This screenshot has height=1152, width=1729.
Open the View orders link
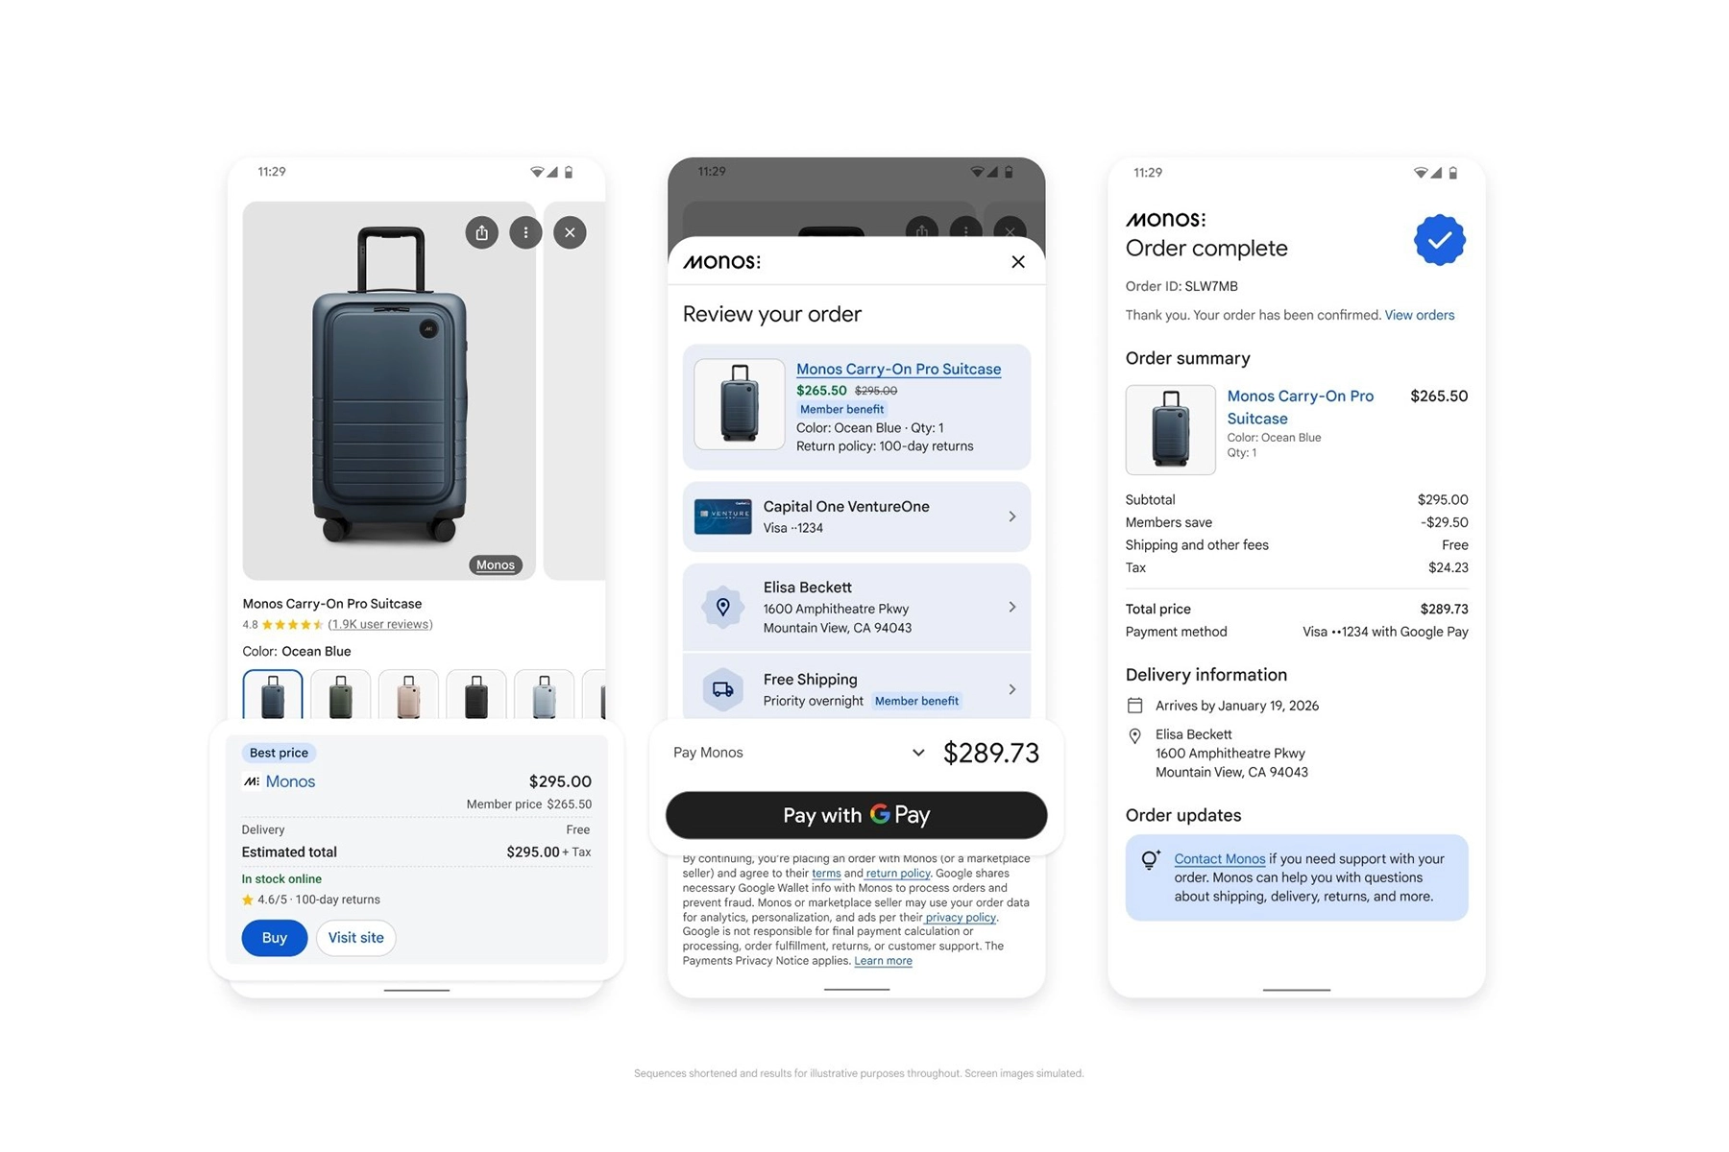pyautogui.click(x=1419, y=315)
